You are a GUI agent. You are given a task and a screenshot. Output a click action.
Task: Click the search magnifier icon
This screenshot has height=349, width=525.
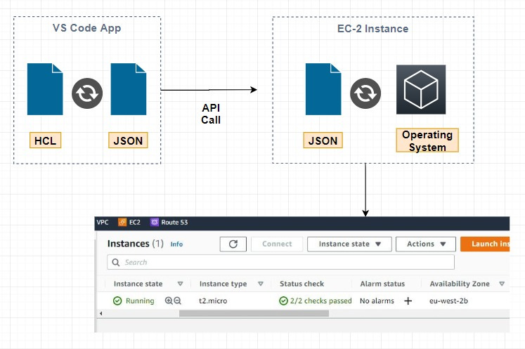pyautogui.click(x=116, y=263)
